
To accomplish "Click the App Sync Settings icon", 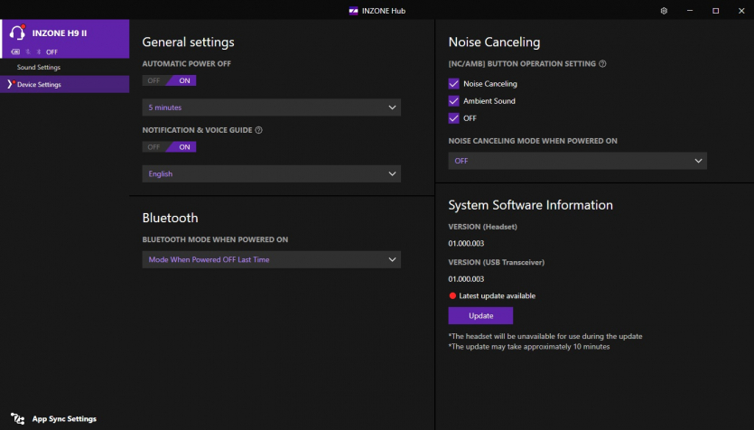I will pyautogui.click(x=17, y=419).
